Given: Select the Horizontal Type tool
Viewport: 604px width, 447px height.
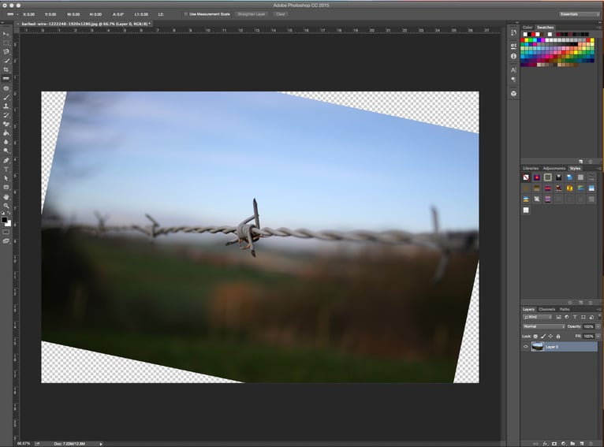Looking at the screenshot, I should coord(6,169).
